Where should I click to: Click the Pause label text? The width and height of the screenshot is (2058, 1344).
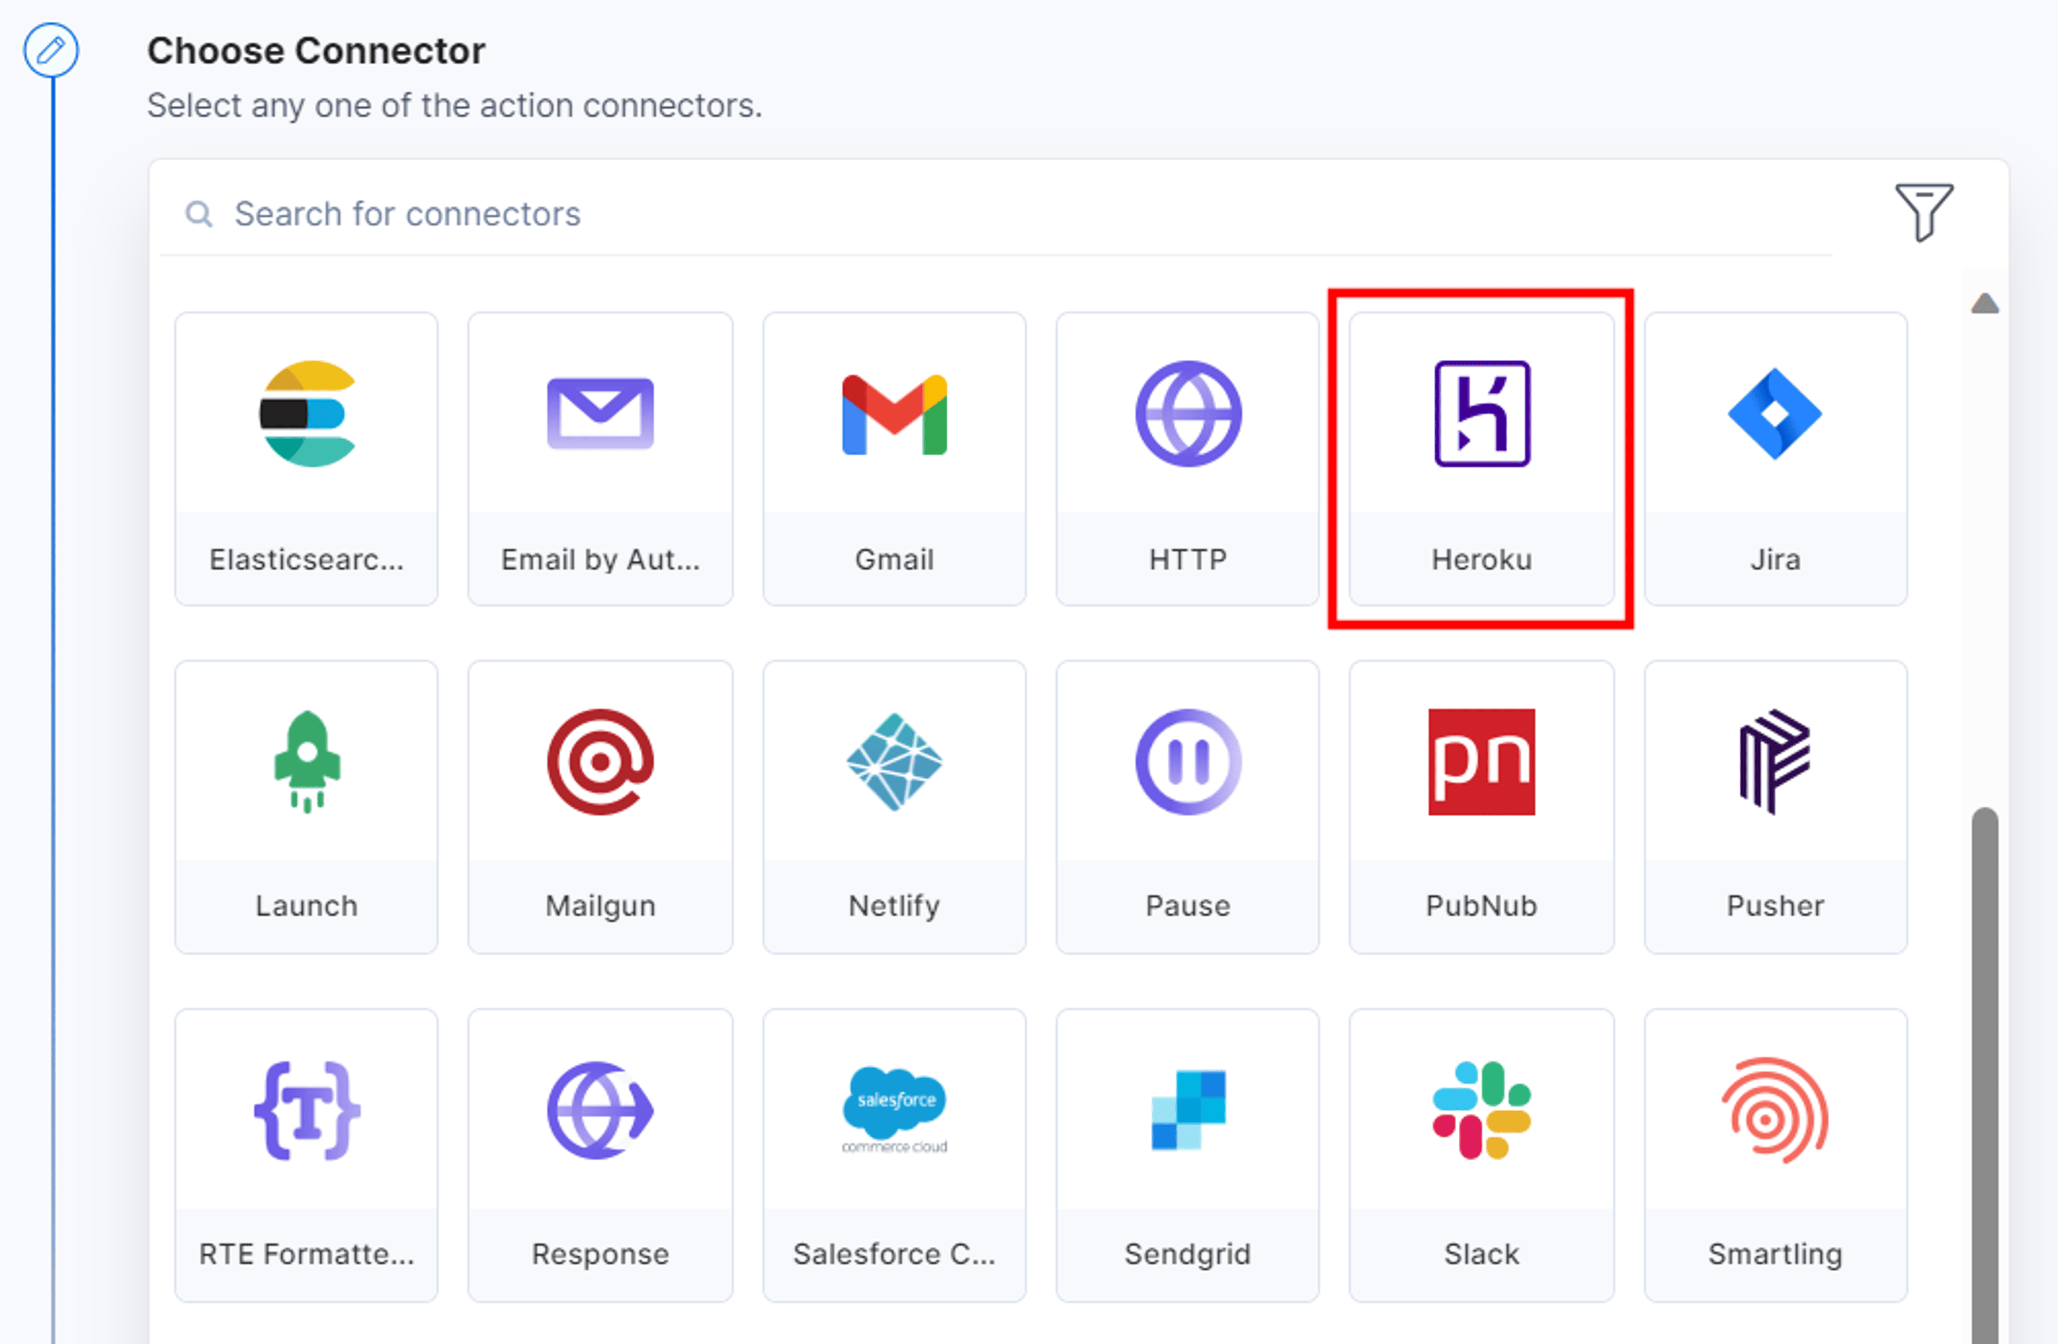(1188, 906)
